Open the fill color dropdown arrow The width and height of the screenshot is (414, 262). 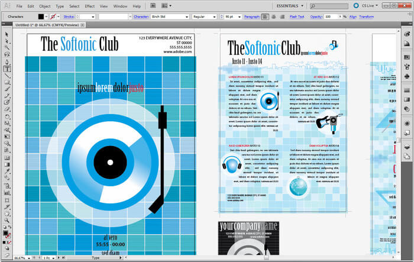46,17
